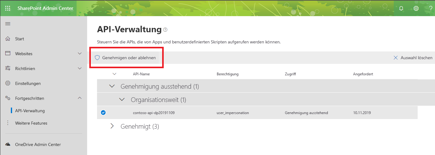
Task: Open the app launcher waffle icon
Action: [8, 8]
